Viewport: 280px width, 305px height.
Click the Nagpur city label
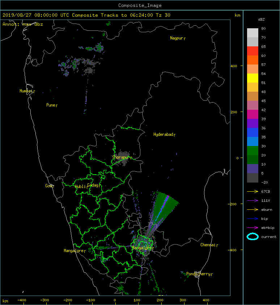178,38
